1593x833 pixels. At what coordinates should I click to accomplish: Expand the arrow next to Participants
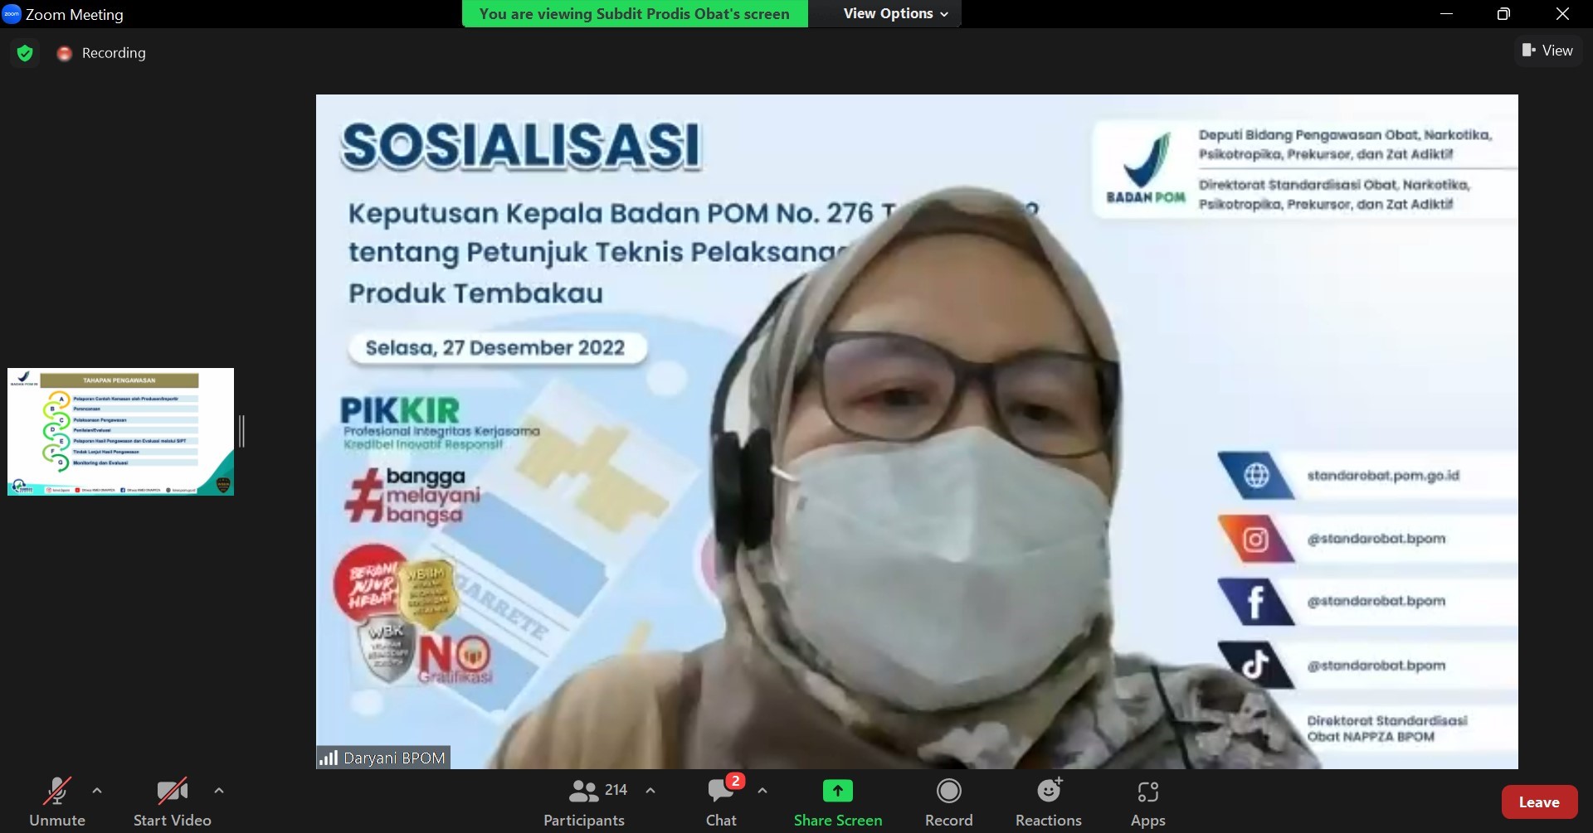tap(650, 791)
